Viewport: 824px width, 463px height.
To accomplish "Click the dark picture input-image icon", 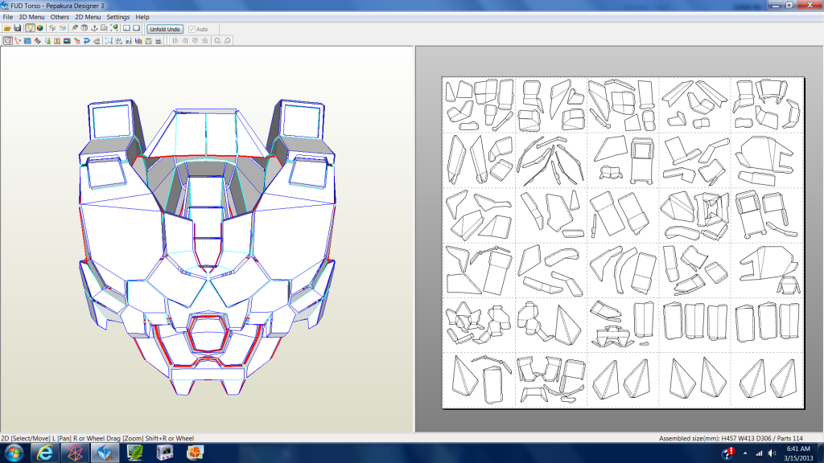I will pos(67,41).
